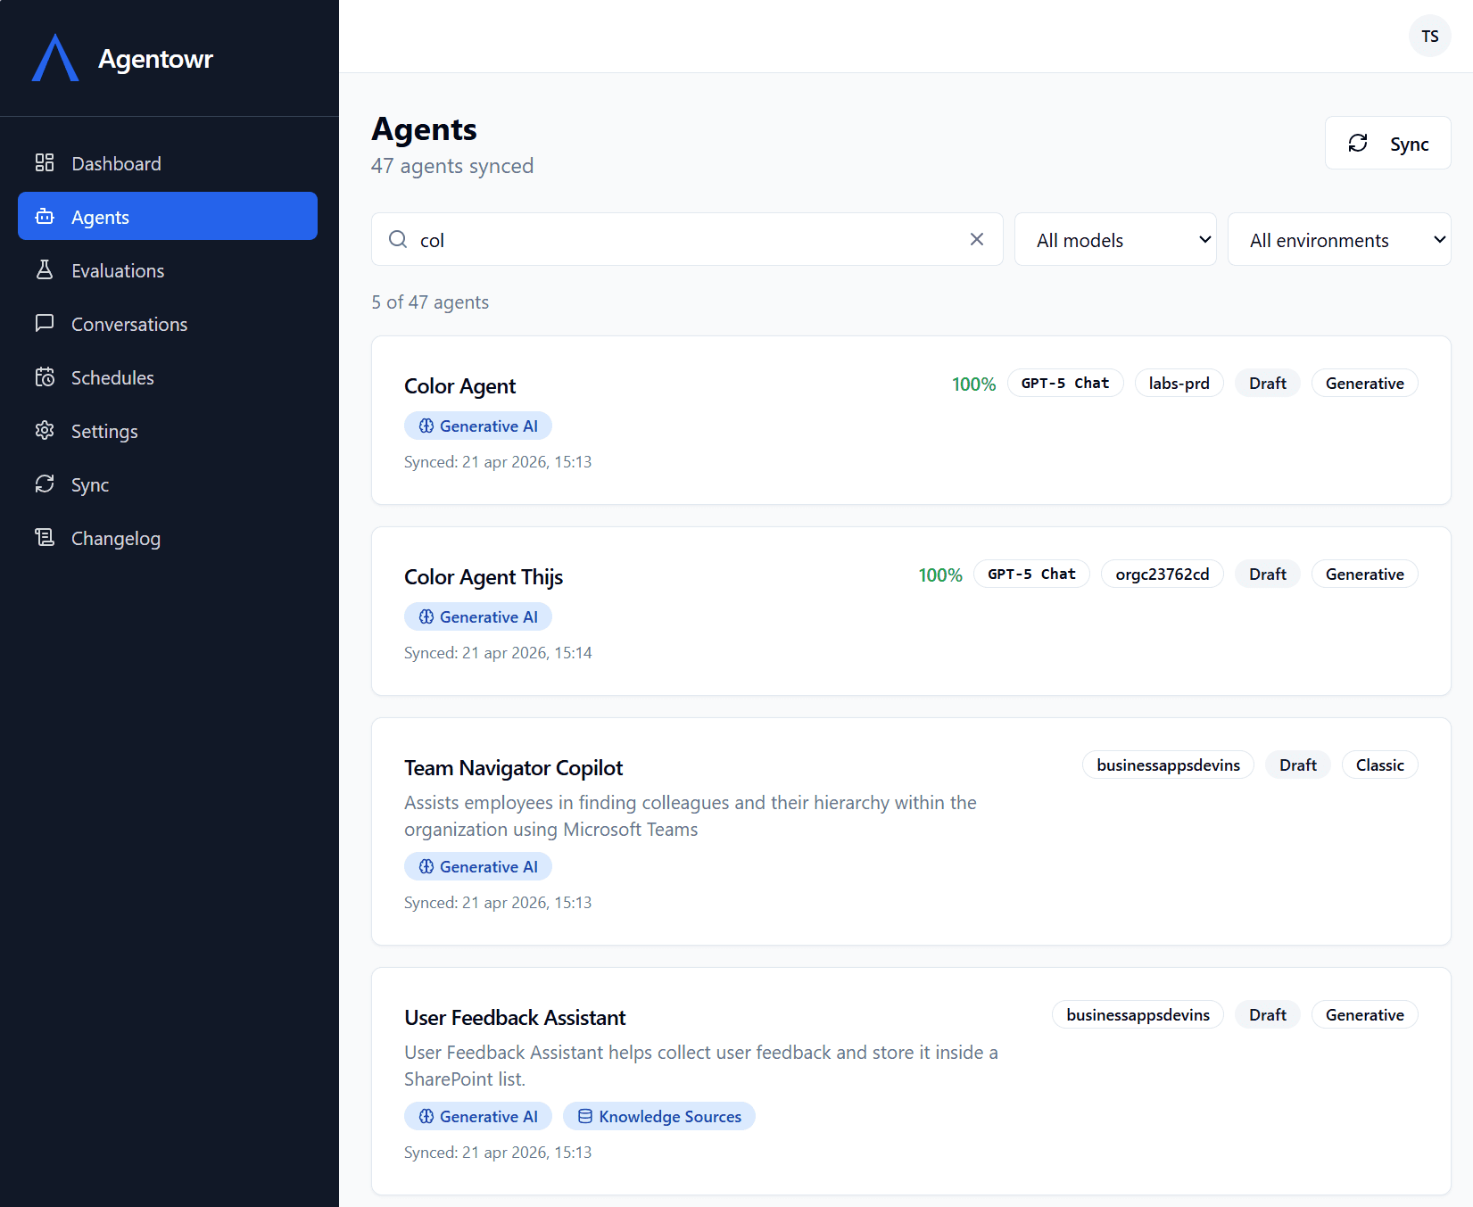Click Generative badge on Color Agent
This screenshot has height=1207, width=1473.
coord(1365,383)
